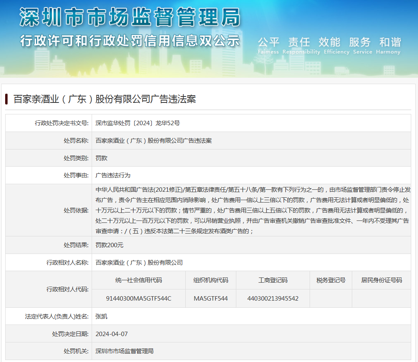Click the 行政处罚决定书文号 label

pos(62,123)
